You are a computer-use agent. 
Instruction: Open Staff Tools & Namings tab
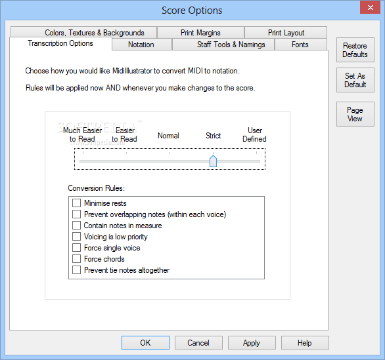[x=223, y=45]
